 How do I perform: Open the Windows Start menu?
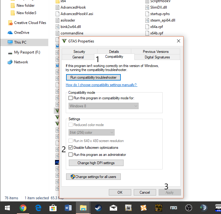click(x=7, y=208)
